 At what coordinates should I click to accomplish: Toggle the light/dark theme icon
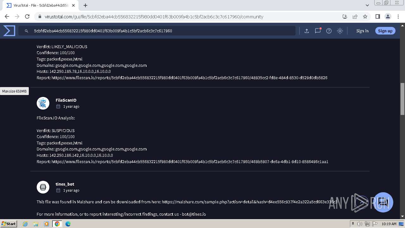[340, 31]
